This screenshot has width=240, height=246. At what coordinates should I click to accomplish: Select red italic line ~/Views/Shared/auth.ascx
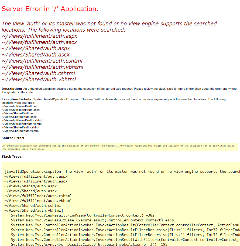coord(36,55)
